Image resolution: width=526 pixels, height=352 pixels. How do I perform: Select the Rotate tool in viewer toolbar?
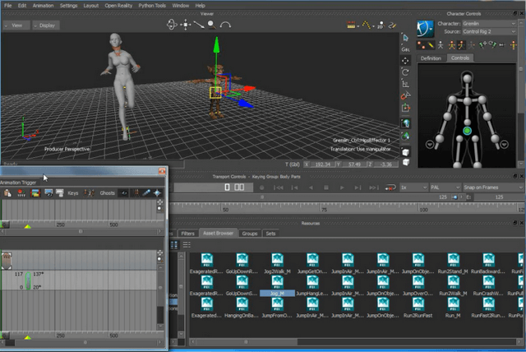pos(407,72)
